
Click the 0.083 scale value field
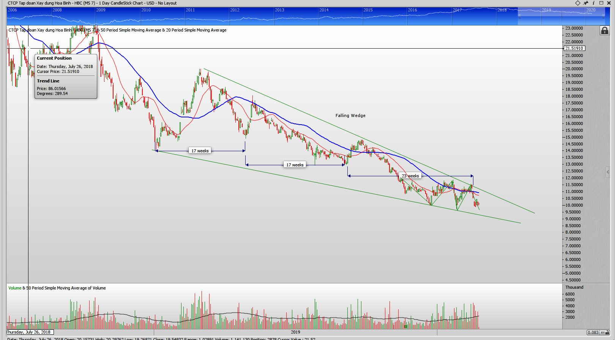pos(593,333)
